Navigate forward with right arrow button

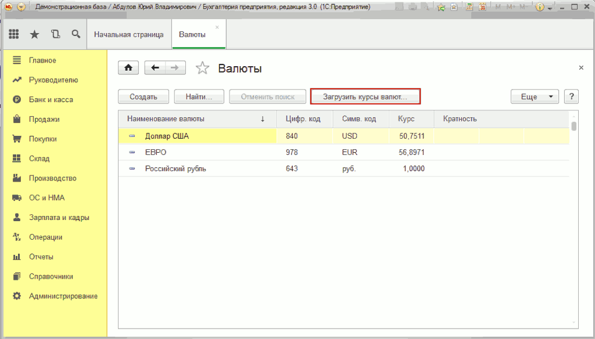(x=175, y=68)
